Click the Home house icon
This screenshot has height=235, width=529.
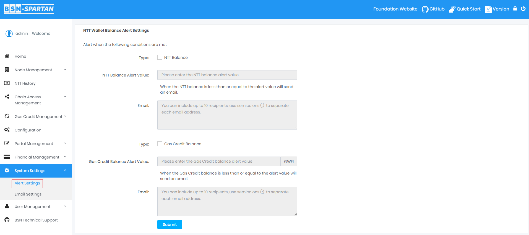click(7, 56)
